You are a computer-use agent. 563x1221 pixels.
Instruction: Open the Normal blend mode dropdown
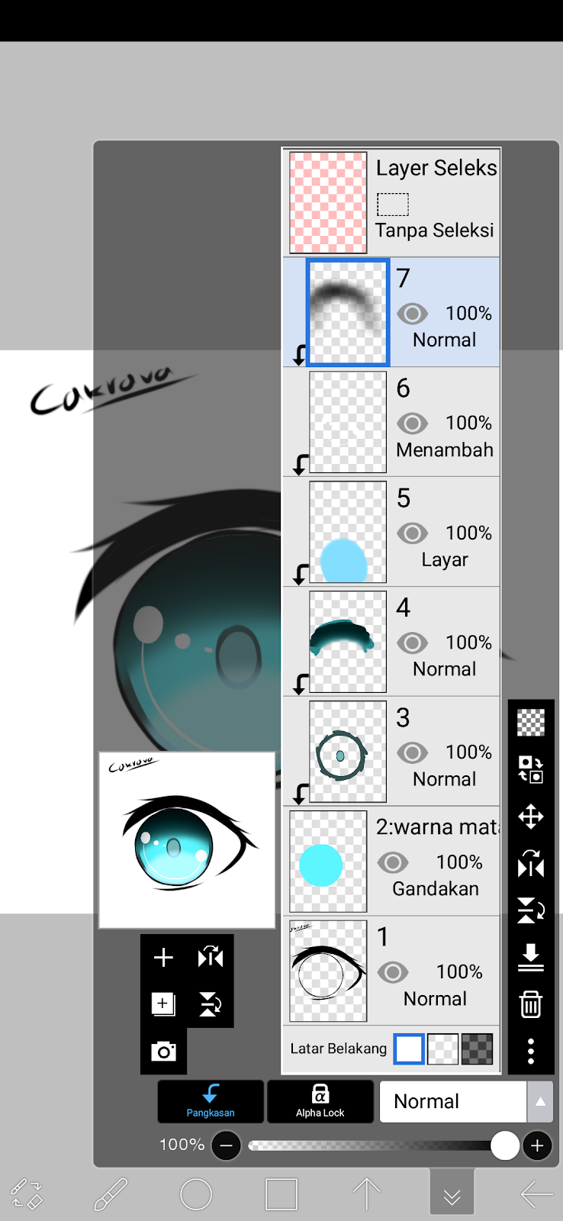(x=453, y=1101)
